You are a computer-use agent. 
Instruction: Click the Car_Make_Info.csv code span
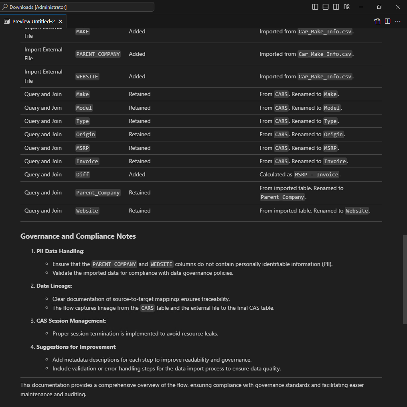click(x=325, y=54)
